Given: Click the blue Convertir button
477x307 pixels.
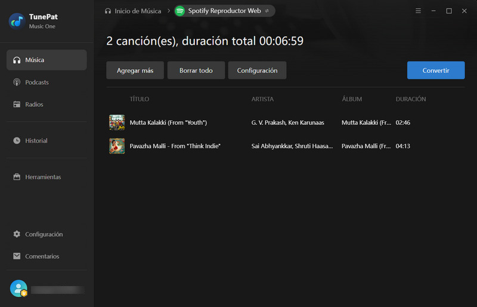Looking at the screenshot, I should tap(436, 70).
